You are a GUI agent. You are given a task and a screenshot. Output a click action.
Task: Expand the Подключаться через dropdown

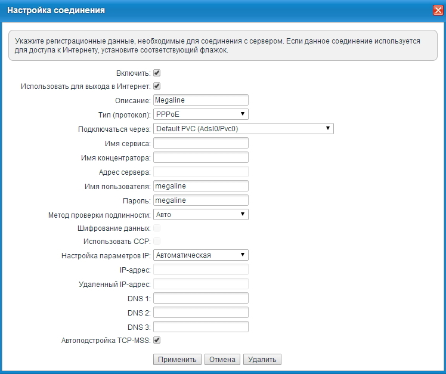click(243, 128)
